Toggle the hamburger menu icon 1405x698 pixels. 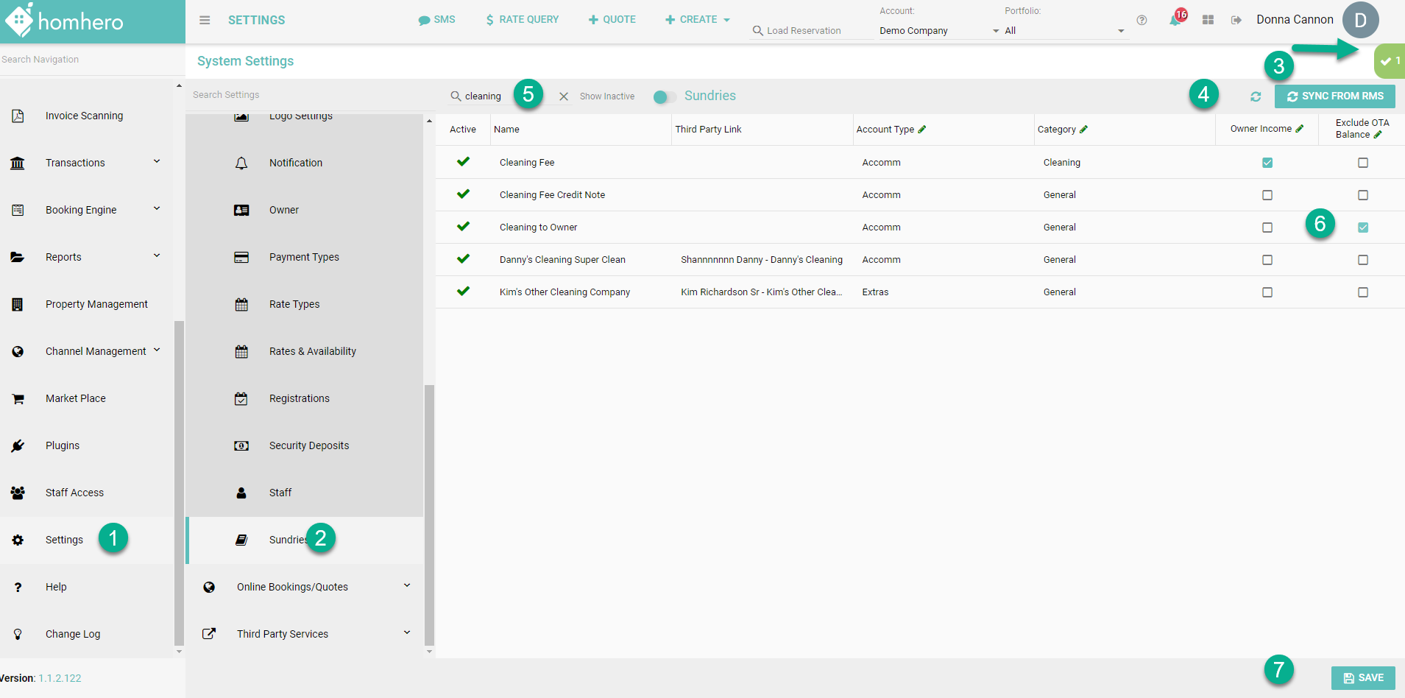click(205, 20)
